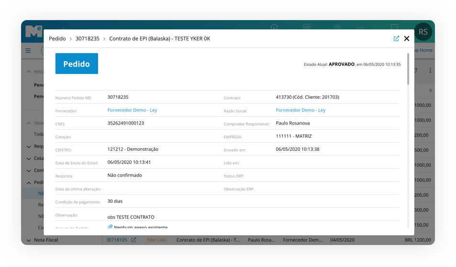This screenshot has height=267, width=456.
Task: Click the 04/05/2020 date in the bottom row
Action: click(342, 240)
